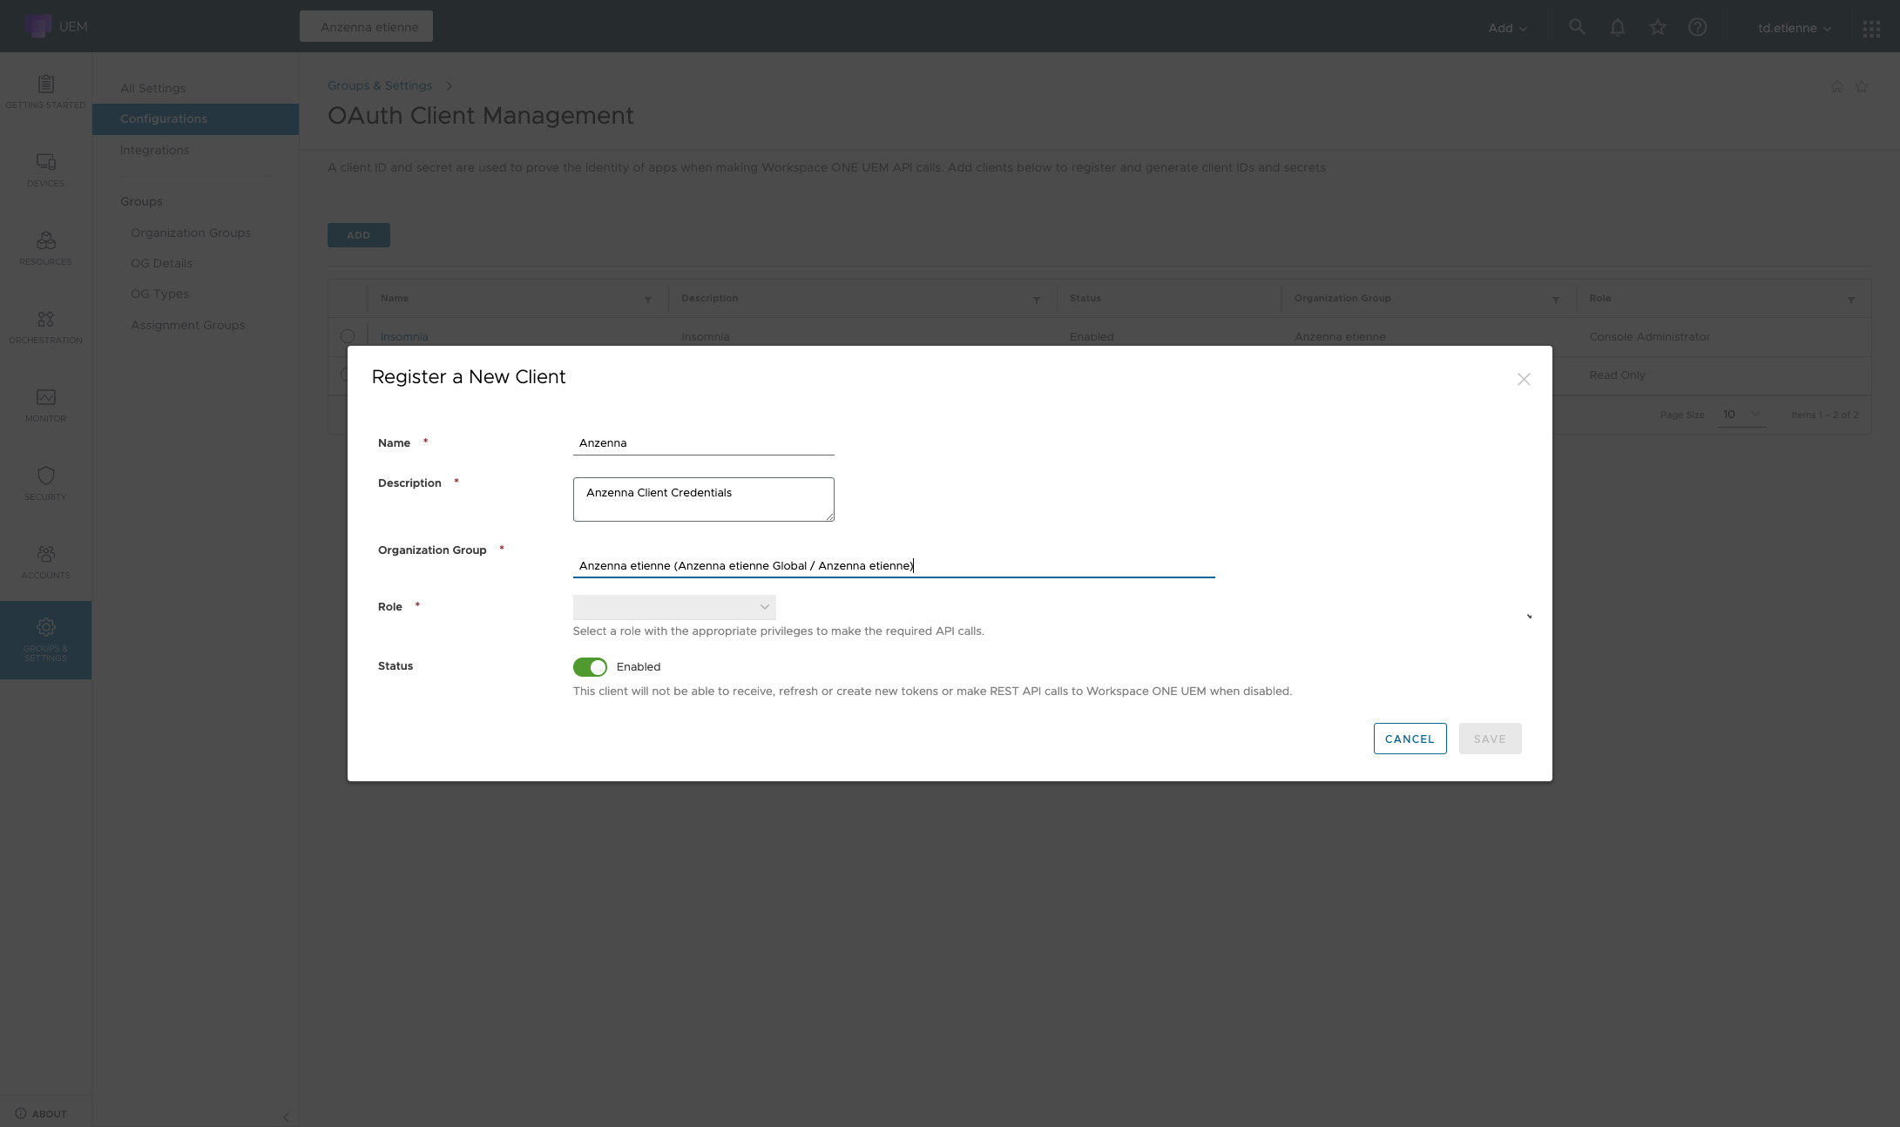Open Organization Groups menu item
This screenshot has width=1900, height=1127.
[x=191, y=233]
